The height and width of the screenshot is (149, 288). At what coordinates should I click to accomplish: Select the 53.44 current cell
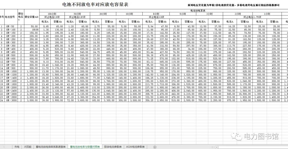click(149, 52)
